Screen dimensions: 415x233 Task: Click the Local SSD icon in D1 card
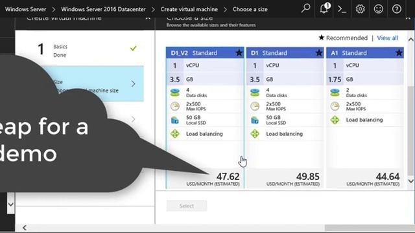(x=255, y=120)
